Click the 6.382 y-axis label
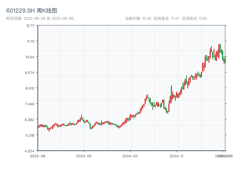250x188 pixels. [x=30, y=119]
